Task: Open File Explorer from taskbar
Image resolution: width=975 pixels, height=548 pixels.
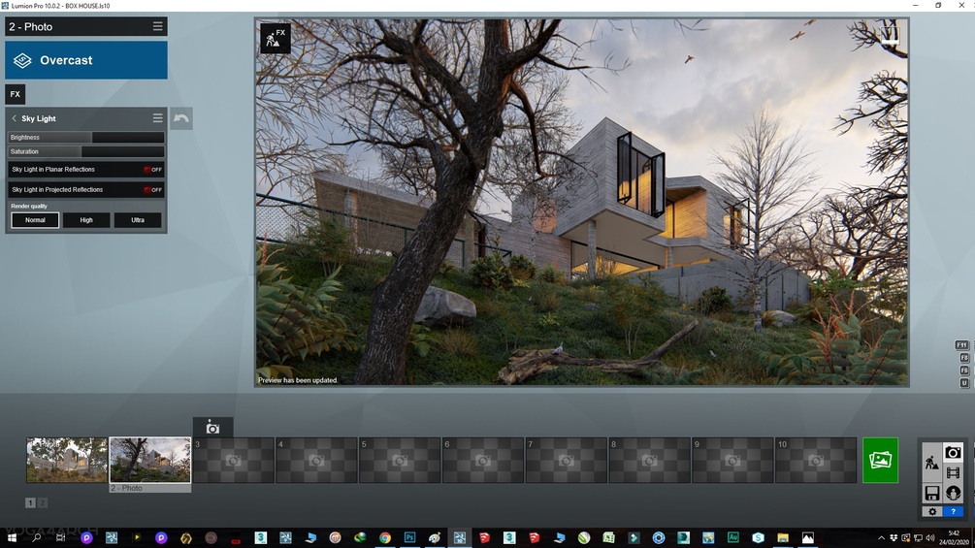Action: coord(783,537)
